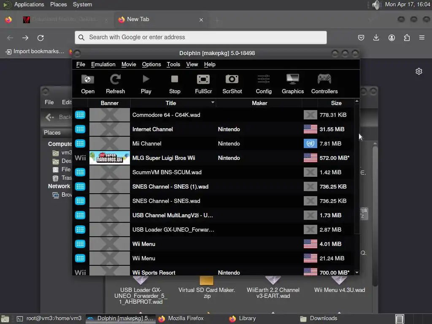Switch to the New Tab tab
Image resolution: width=432 pixels, height=324 pixels.
[161, 19]
